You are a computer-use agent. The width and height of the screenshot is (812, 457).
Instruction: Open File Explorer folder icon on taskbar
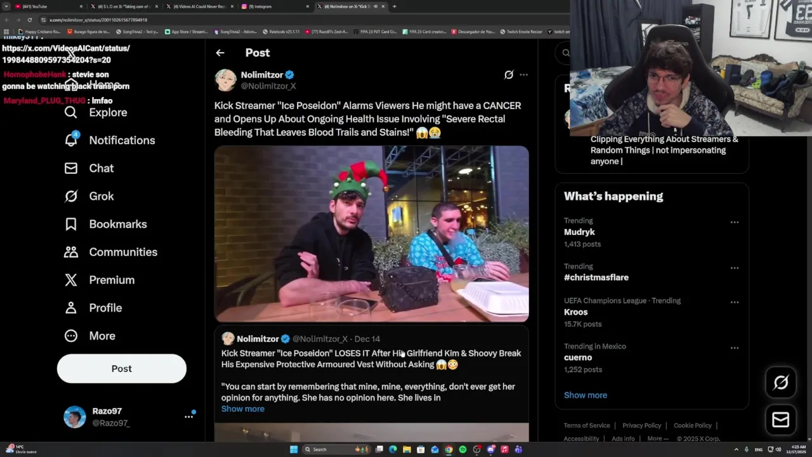pos(407,449)
